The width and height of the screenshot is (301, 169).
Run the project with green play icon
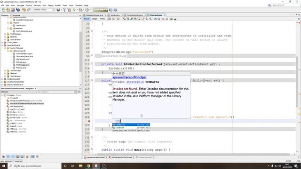tap(74, 10)
